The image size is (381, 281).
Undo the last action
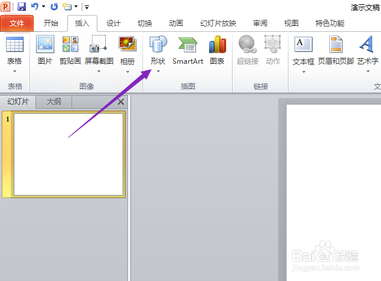[35, 7]
